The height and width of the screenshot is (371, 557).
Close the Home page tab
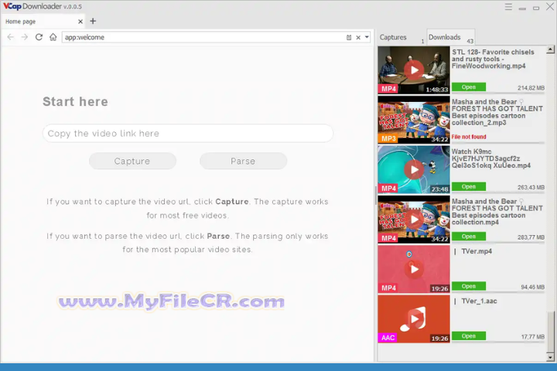(80, 22)
